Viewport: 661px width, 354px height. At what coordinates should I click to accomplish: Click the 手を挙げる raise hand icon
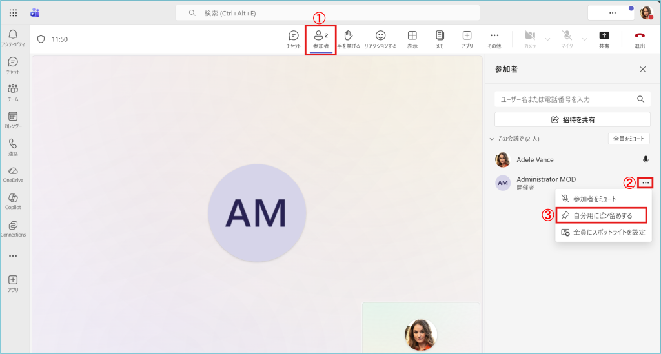[349, 39]
